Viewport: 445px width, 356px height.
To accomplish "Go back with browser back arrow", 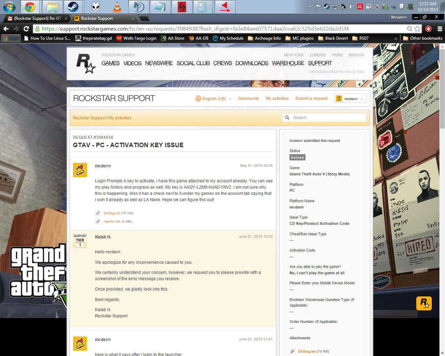I will click(6, 29).
